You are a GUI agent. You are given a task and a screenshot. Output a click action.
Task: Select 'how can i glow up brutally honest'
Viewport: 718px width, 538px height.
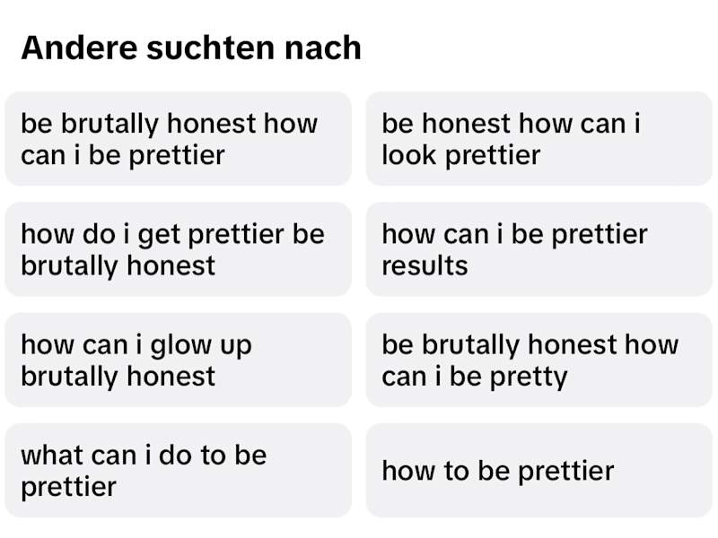(x=178, y=360)
